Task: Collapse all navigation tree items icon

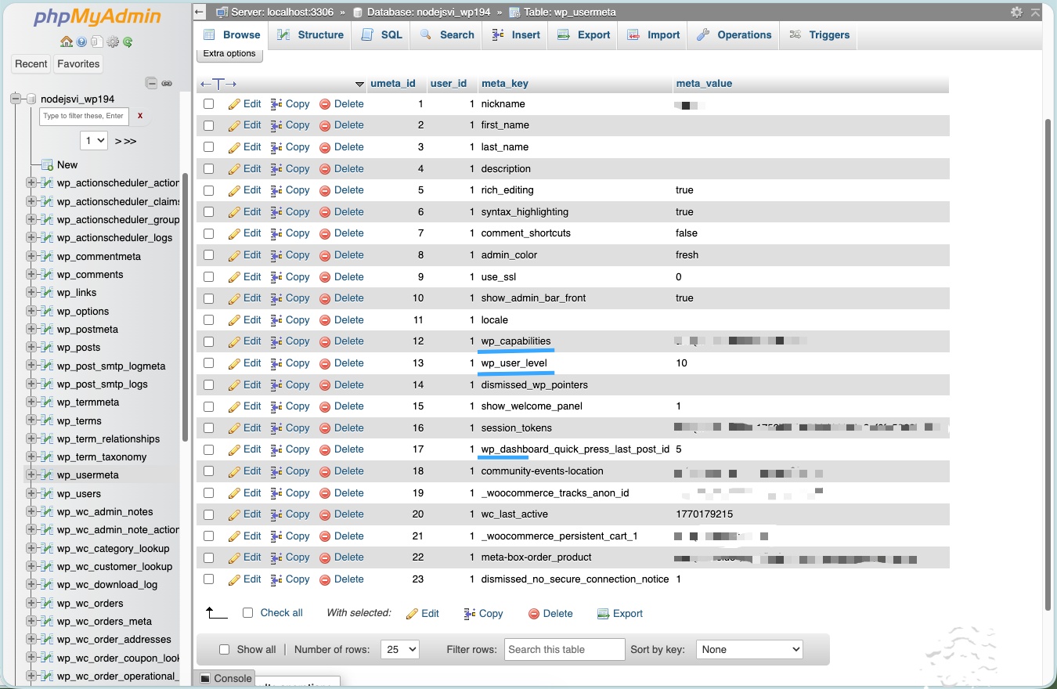Action: (x=152, y=83)
